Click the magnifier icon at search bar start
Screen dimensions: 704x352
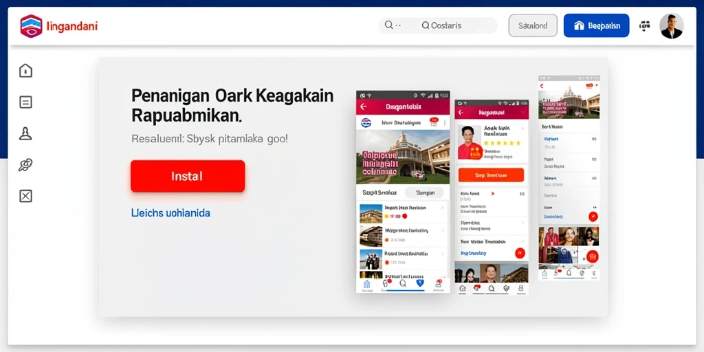[x=389, y=25]
